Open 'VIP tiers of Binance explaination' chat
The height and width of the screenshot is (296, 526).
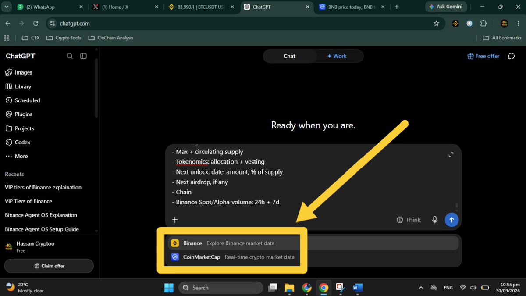coord(43,187)
